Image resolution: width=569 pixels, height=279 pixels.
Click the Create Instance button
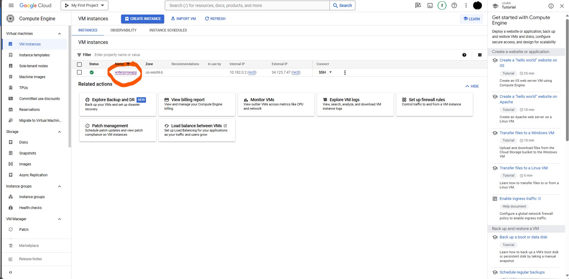click(x=143, y=19)
